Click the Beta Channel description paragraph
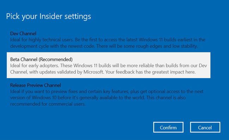 point(109,69)
